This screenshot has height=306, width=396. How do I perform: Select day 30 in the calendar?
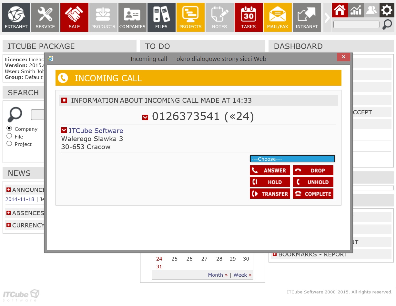point(246,259)
